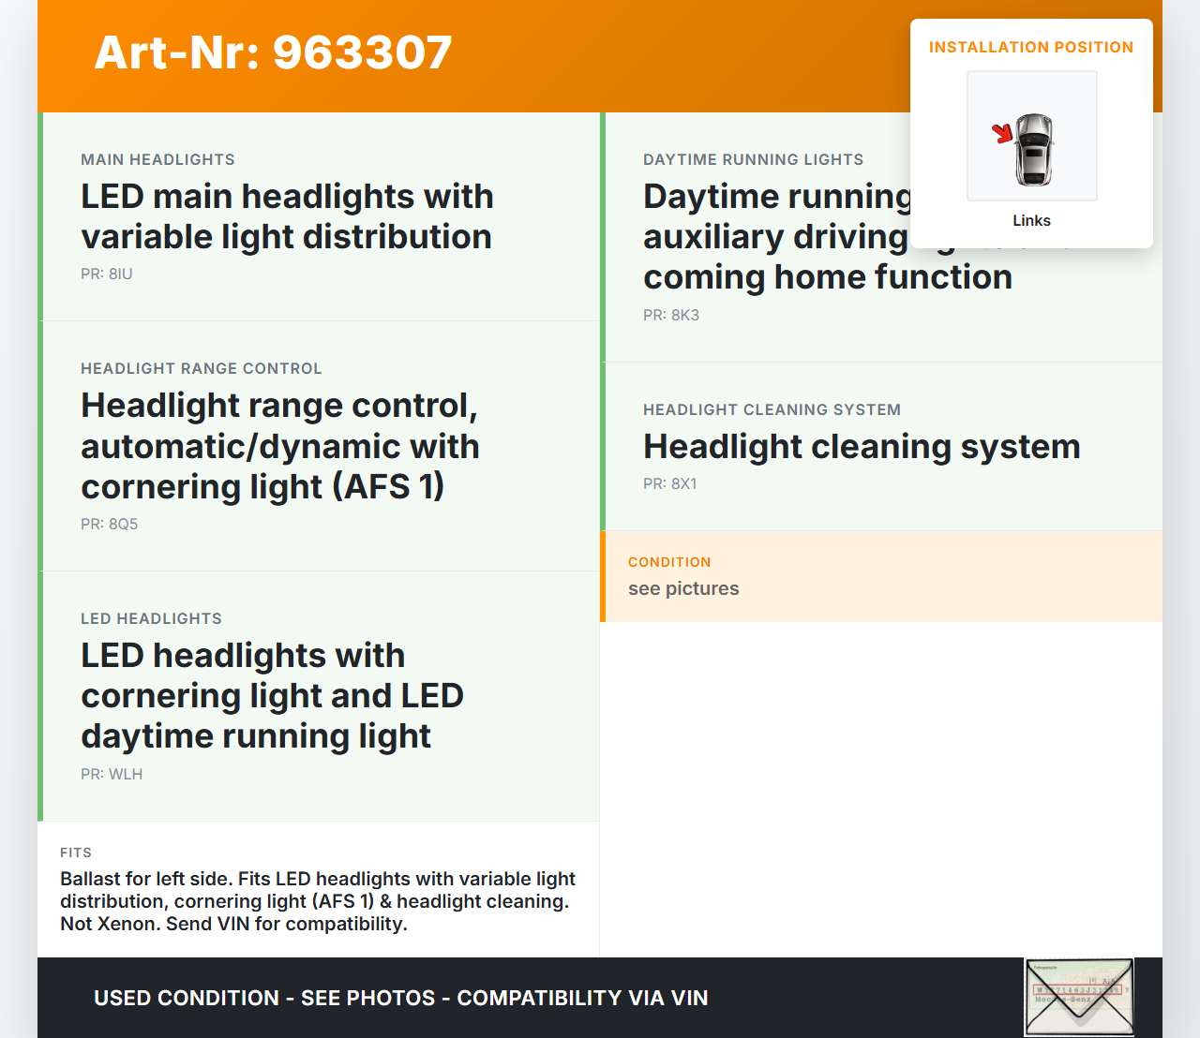Screen dimensions: 1200x1038
Task: Click the uppercase "HEADLIGHT CLEANING SYSTEM" label
Action: coord(772,409)
